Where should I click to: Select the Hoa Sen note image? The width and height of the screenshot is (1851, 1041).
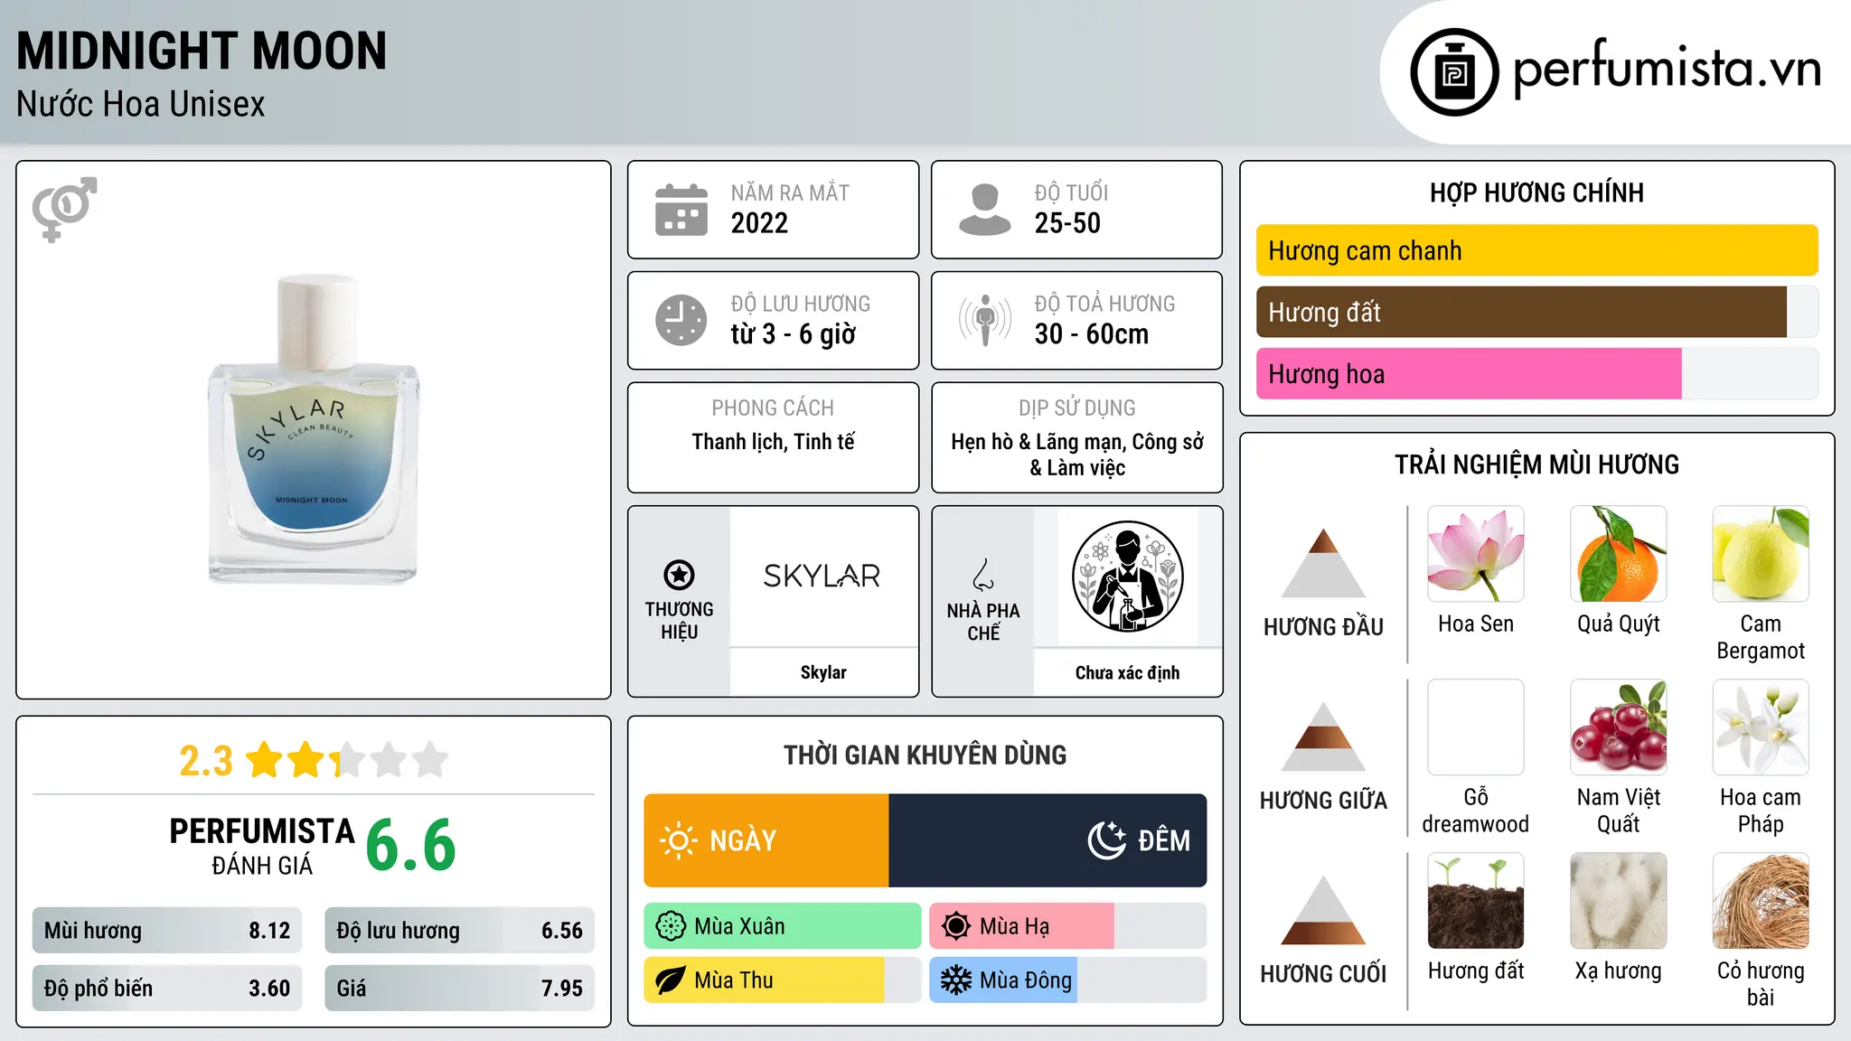[1476, 554]
